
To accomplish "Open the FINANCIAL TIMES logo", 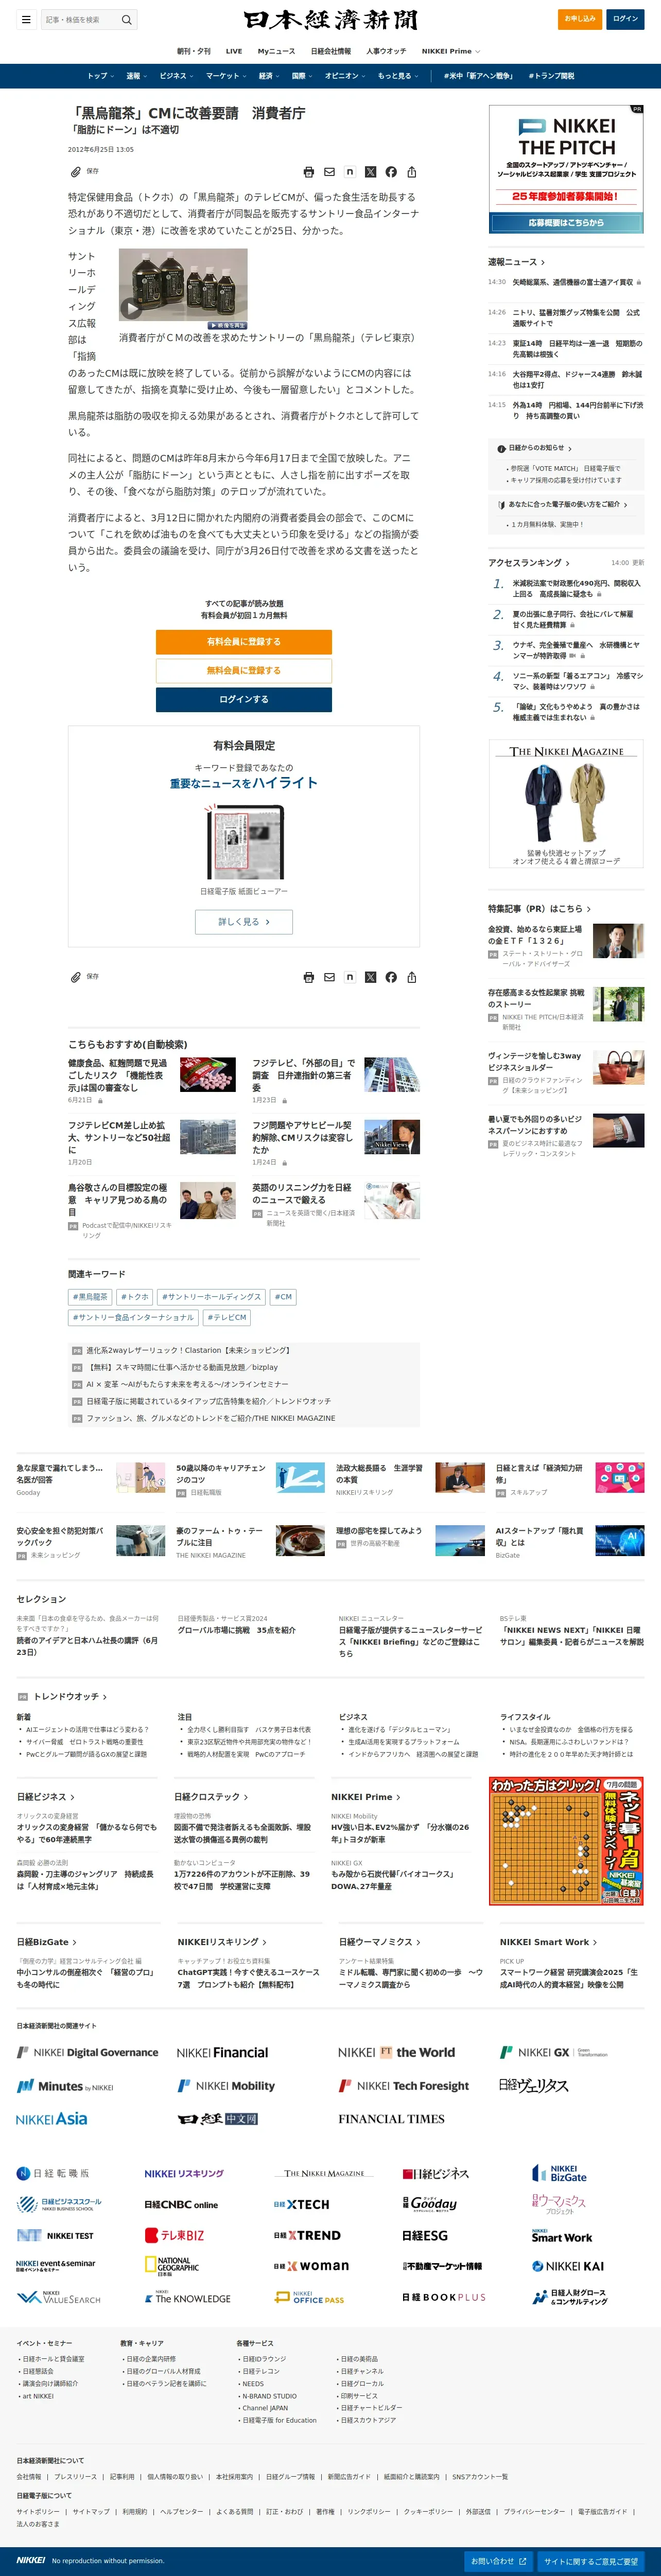I will coord(391,2119).
